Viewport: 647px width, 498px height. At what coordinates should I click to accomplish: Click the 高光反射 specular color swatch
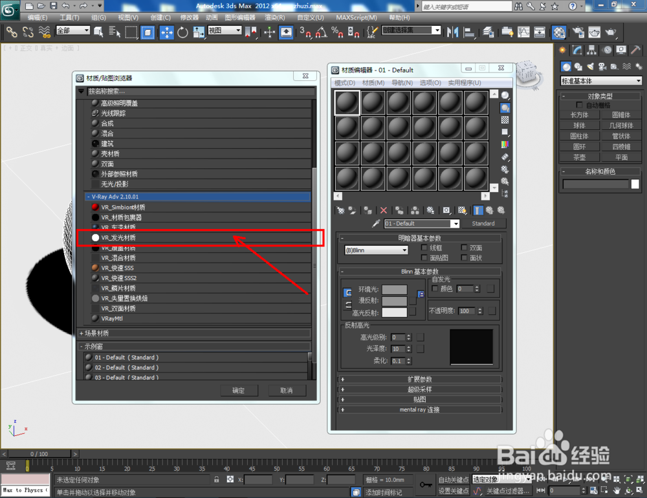(x=394, y=312)
